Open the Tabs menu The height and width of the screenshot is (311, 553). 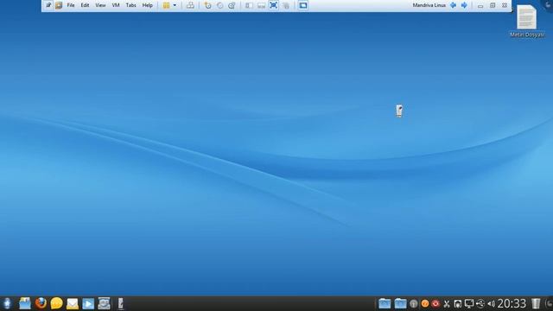click(130, 5)
